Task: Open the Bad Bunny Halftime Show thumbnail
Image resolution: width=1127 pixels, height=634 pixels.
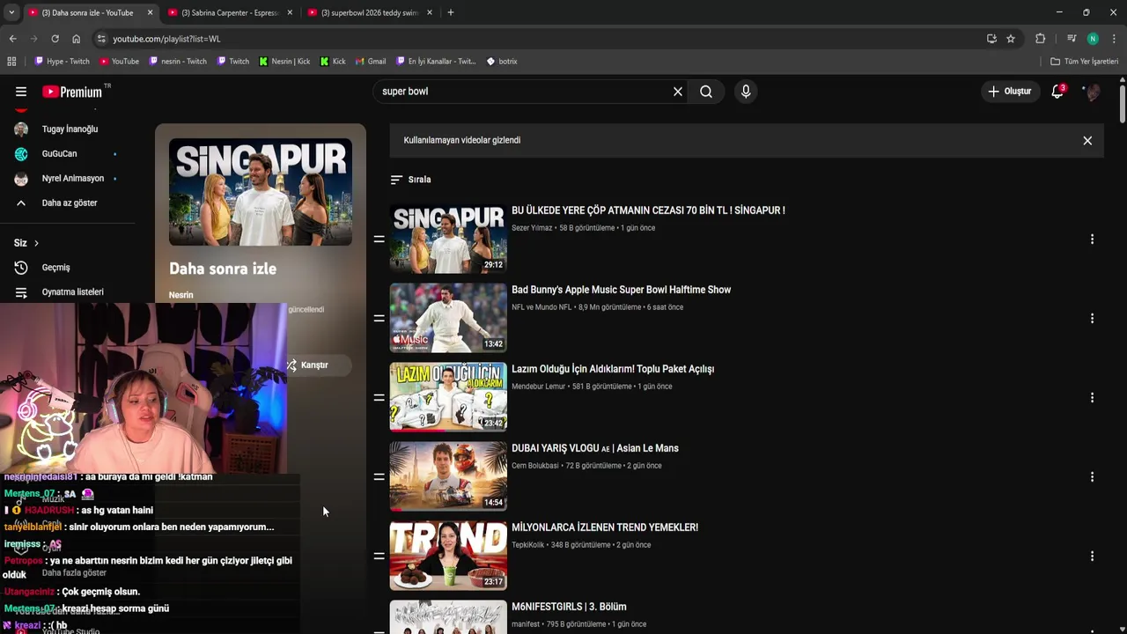Action: 448,318
